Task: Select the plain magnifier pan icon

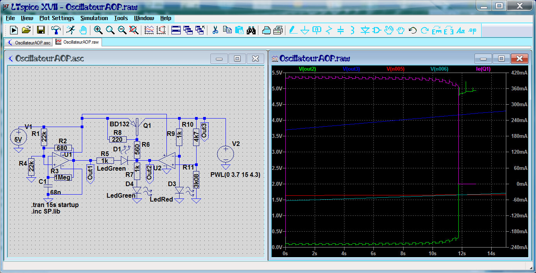Action: tap(110, 30)
